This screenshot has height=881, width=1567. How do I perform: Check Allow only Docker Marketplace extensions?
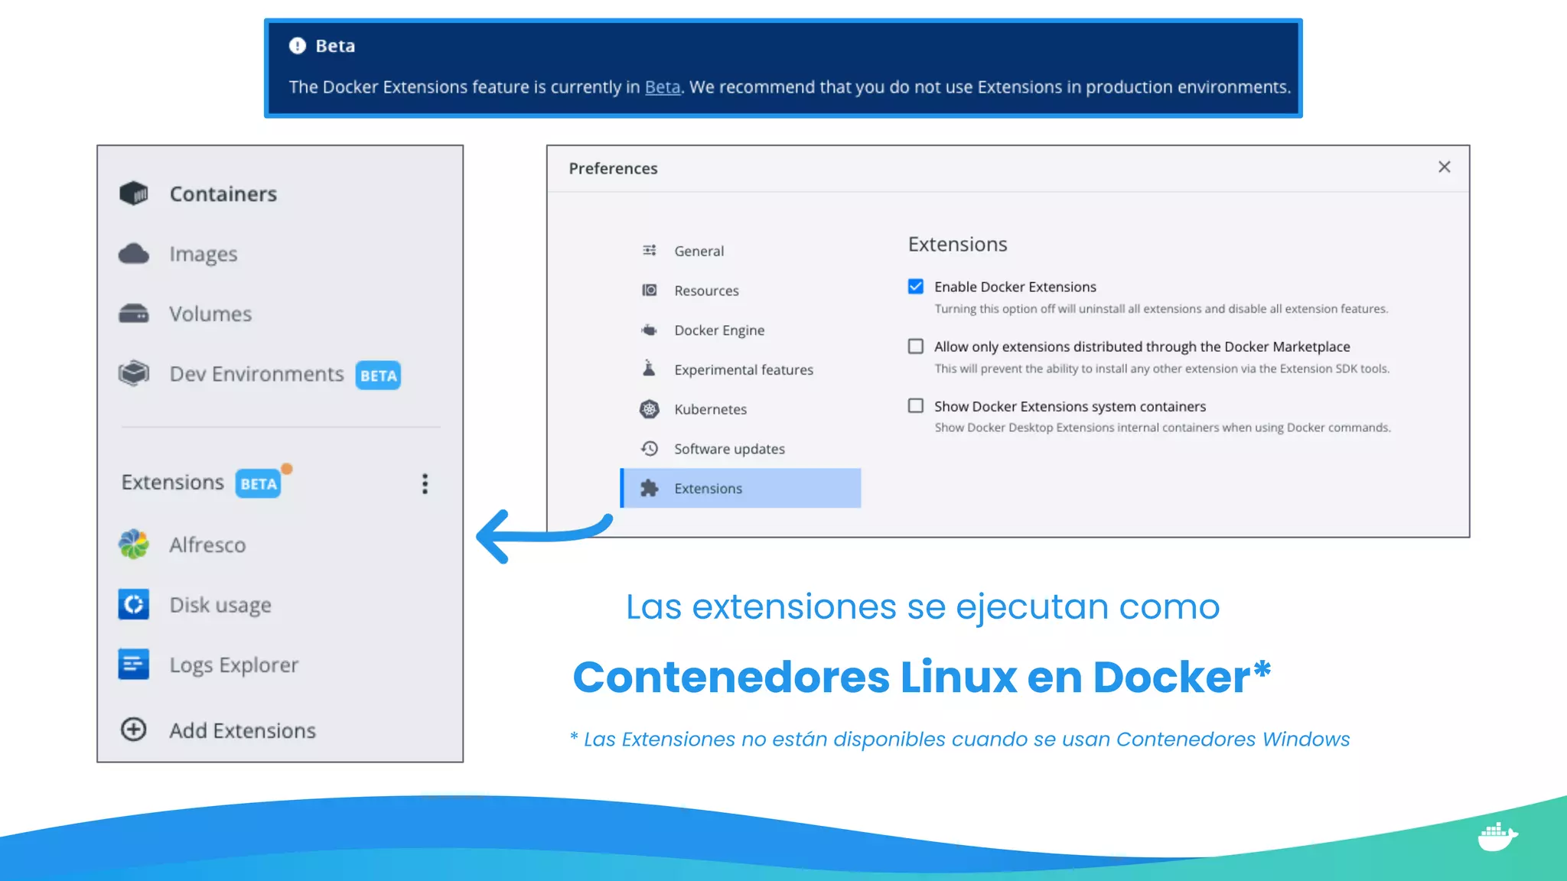(x=916, y=346)
